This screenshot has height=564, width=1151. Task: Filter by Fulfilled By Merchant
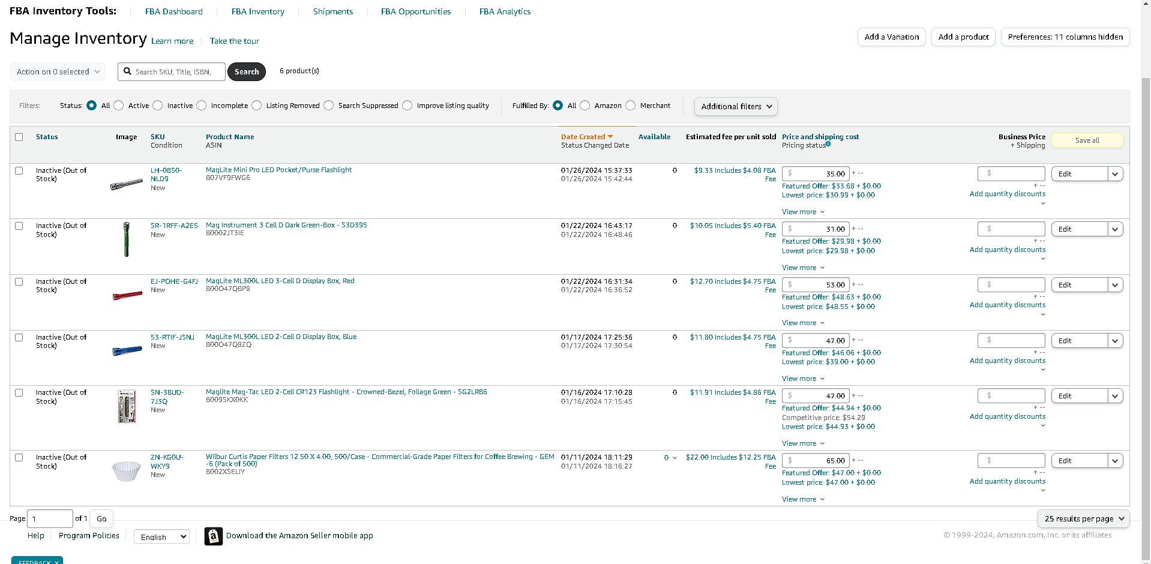click(631, 106)
